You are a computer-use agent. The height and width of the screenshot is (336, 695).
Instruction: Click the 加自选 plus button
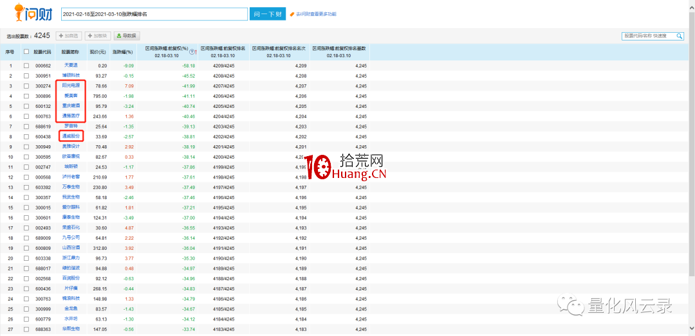tap(69, 36)
